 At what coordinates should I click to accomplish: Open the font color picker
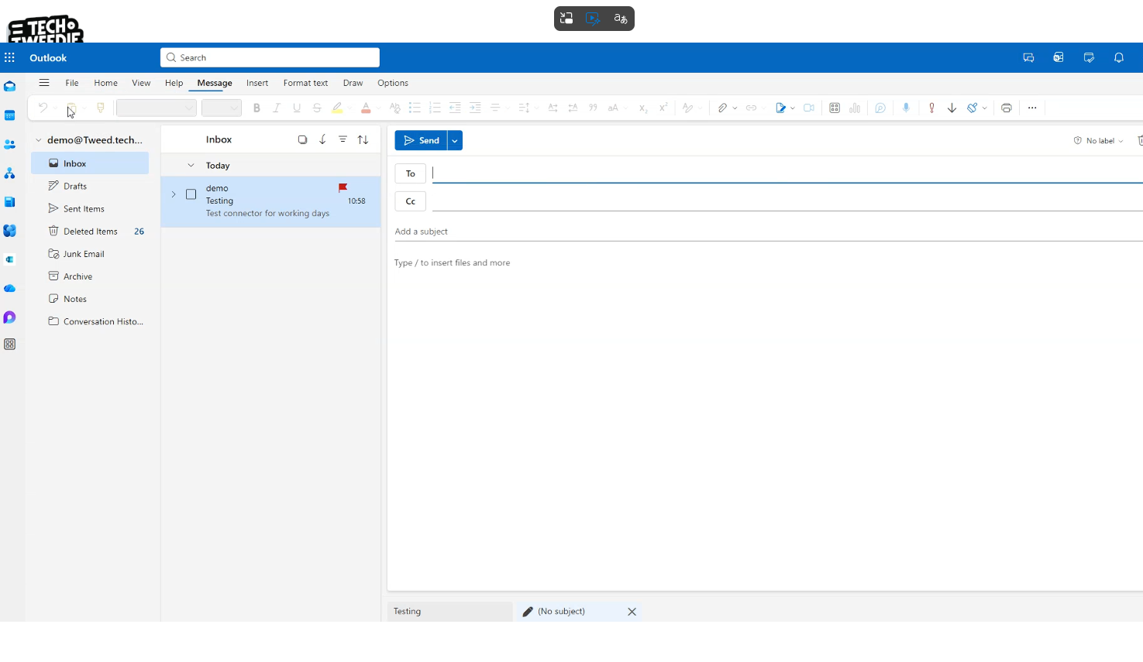(x=366, y=108)
